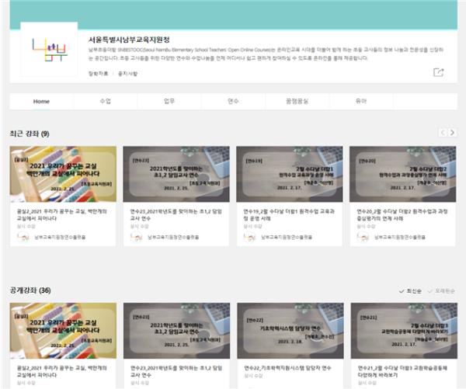Viewport: 466px width, 389px height.
Task: Switch to the 업무 tab
Action: (x=169, y=102)
